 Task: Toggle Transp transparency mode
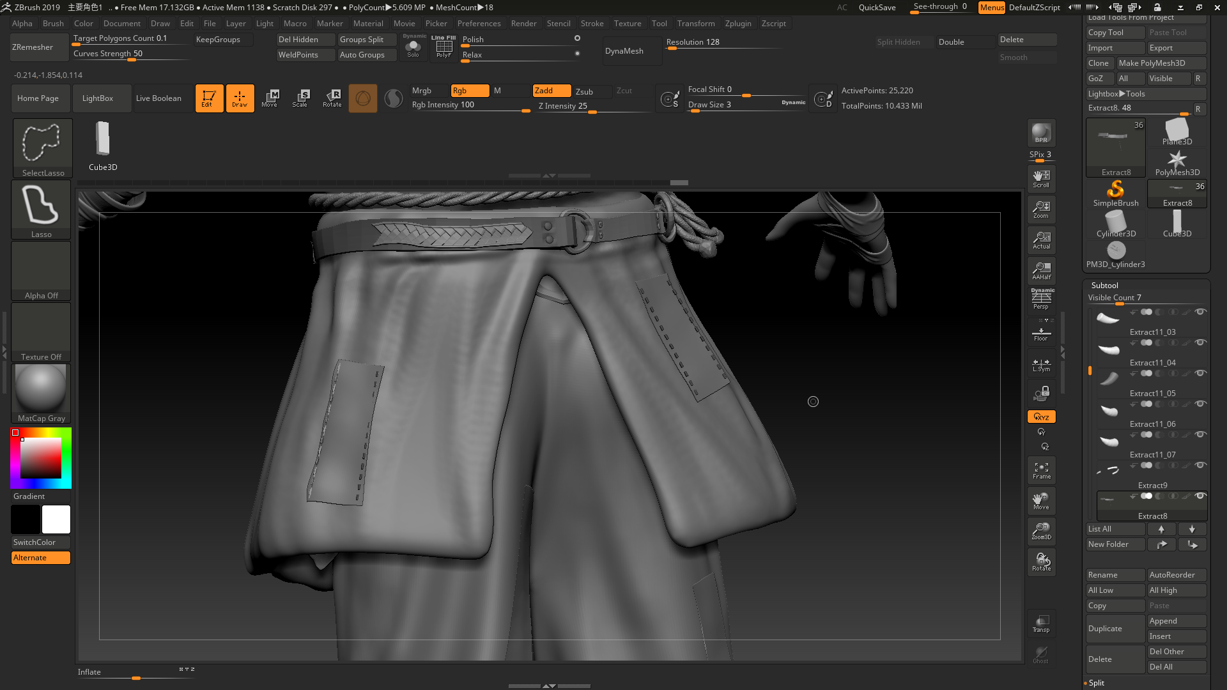click(x=1041, y=624)
